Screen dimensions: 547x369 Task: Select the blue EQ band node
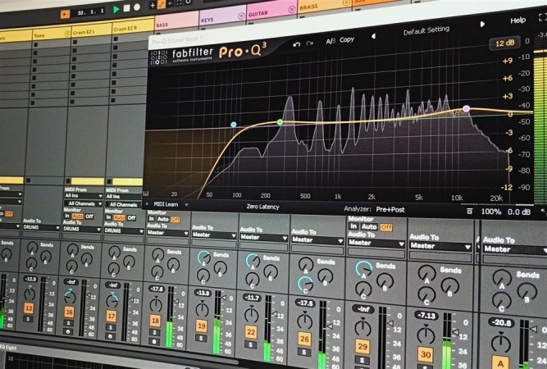tap(234, 124)
